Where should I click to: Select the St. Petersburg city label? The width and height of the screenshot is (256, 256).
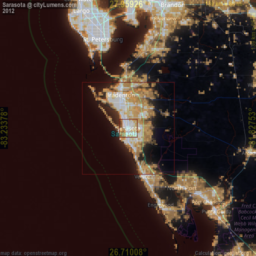tap(103, 39)
